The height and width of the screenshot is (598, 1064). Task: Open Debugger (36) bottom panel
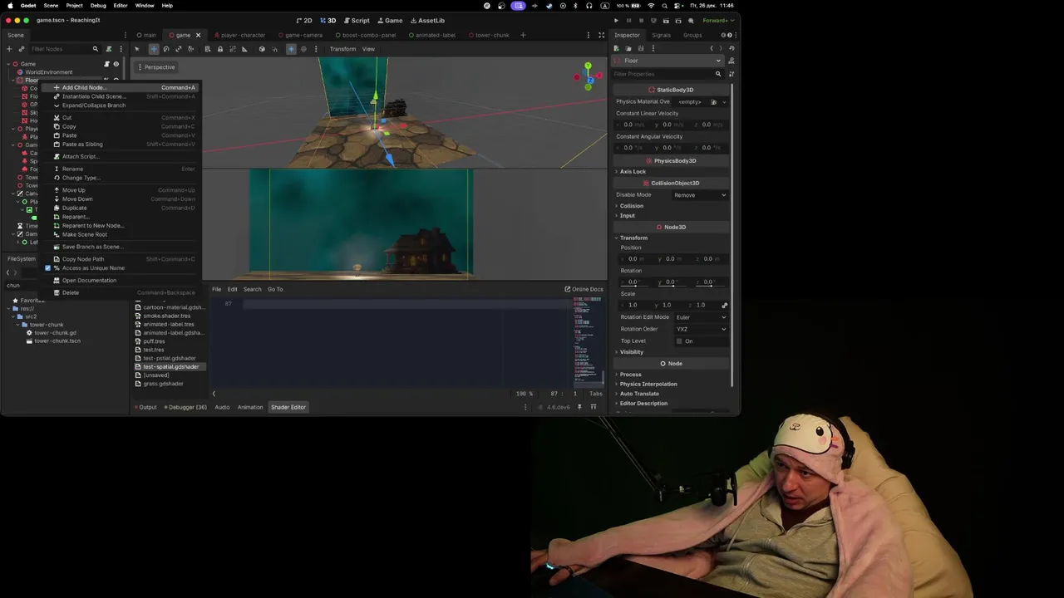tap(185, 407)
